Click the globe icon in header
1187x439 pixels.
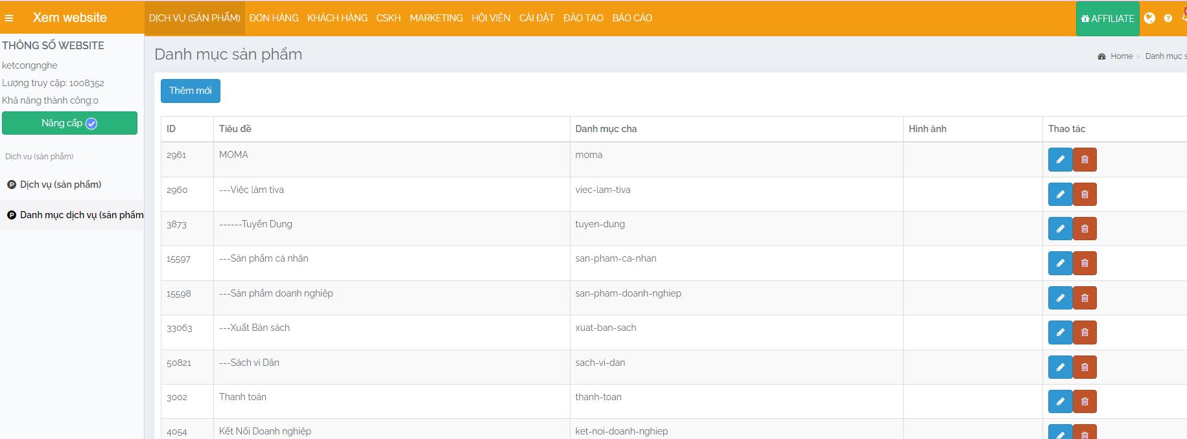pos(1149,18)
